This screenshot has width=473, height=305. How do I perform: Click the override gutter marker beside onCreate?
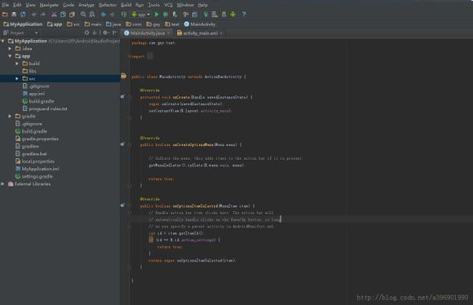(x=122, y=96)
